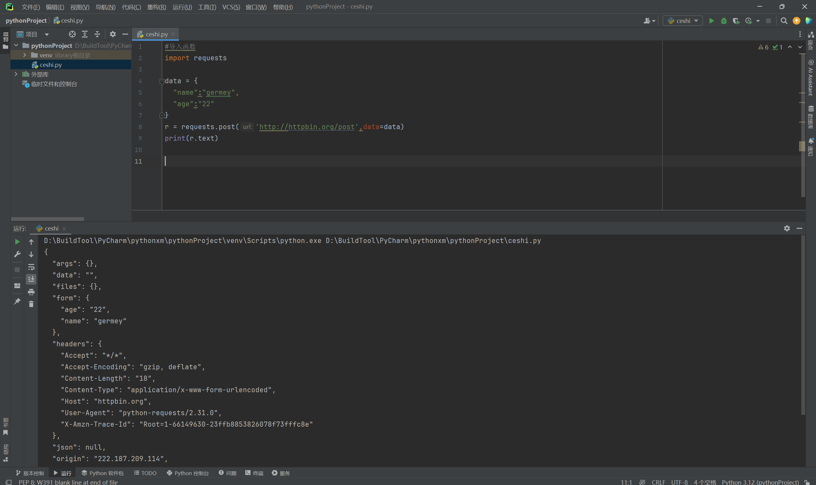Open the Python 3.12 interpreter selector
This screenshot has height=485, width=816.
click(760, 482)
